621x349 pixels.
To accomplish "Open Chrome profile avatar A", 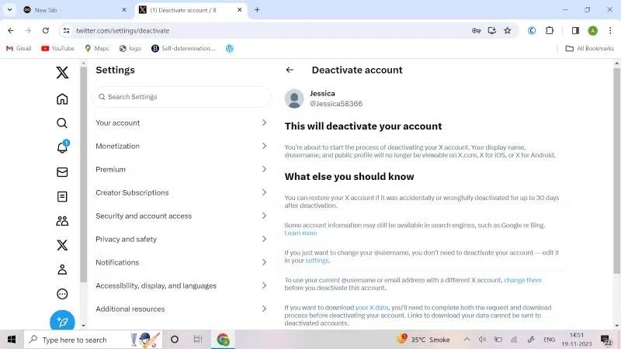I will tap(592, 30).
